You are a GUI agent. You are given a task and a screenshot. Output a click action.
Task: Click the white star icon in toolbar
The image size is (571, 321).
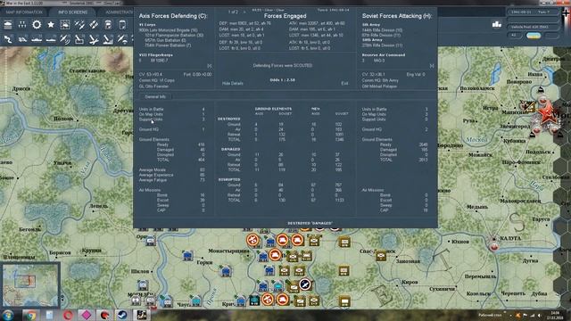[x=51, y=25]
